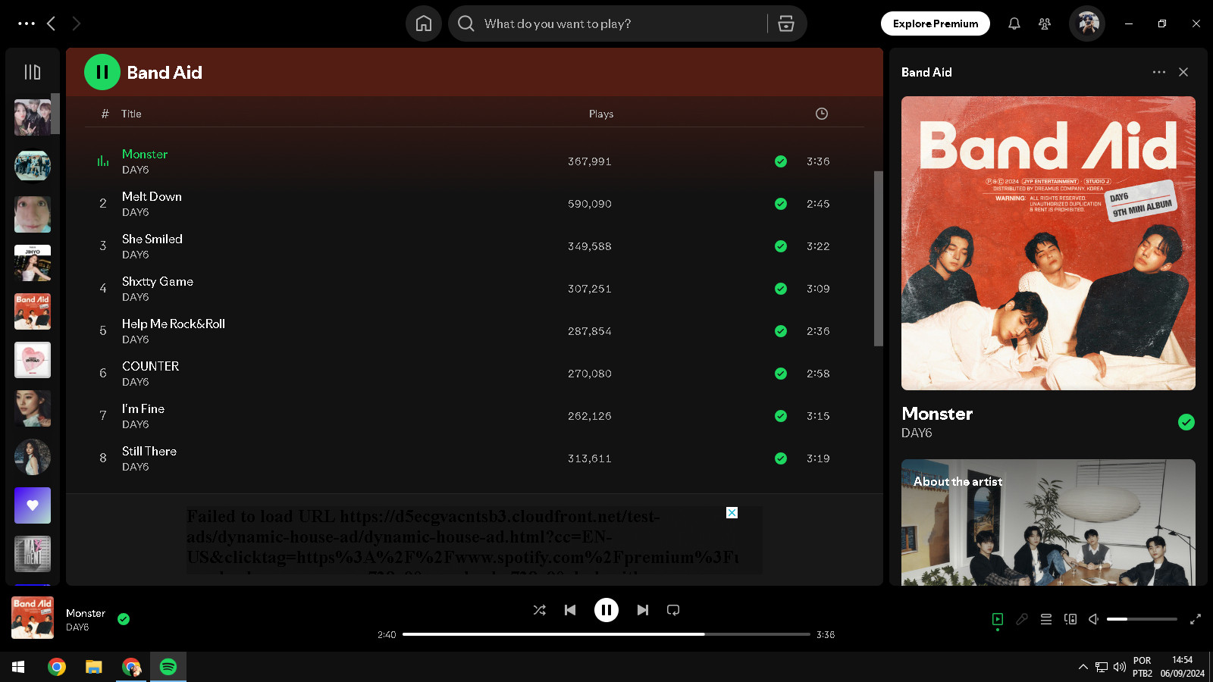Toggle the Now Playing view button
The width and height of the screenshot is (1213, 682).
[x=998, y=619]
